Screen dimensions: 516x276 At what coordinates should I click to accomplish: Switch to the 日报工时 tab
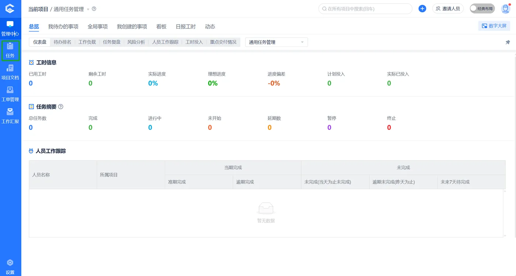pos(185,26)
